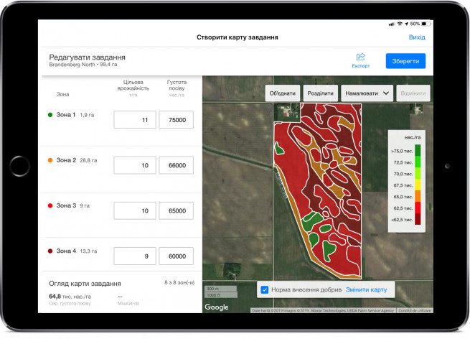Viewport: 470px width, 339px height.
Task: Toggle the Норма внесення добрив checkbox
Action: 264,289
